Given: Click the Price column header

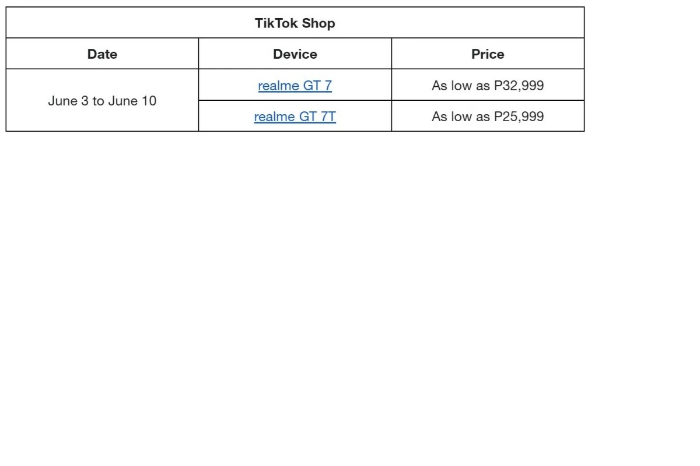Looking at the screenshot, I should pos(488,54).
